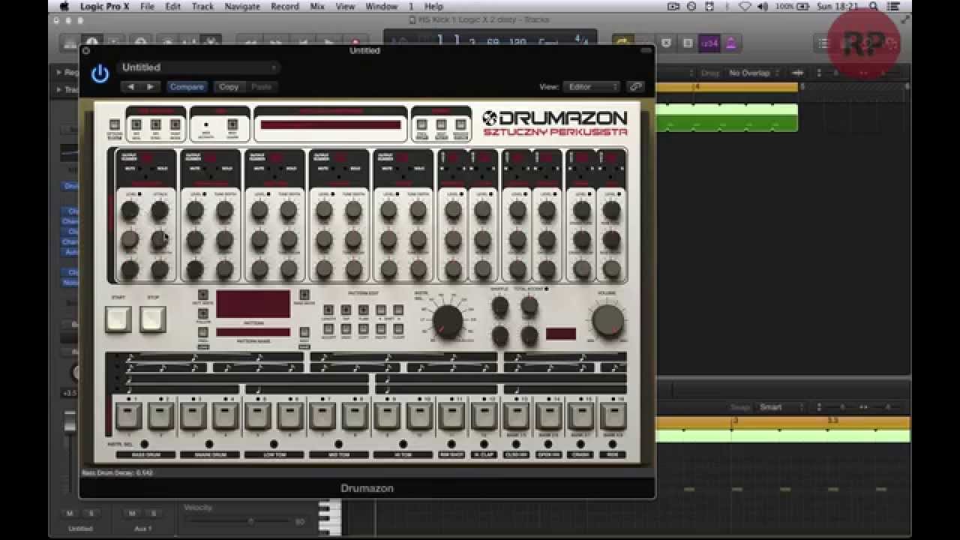
Task: Click step sequencer button 5
Action: pyautogui.click(x=257, y=415)
